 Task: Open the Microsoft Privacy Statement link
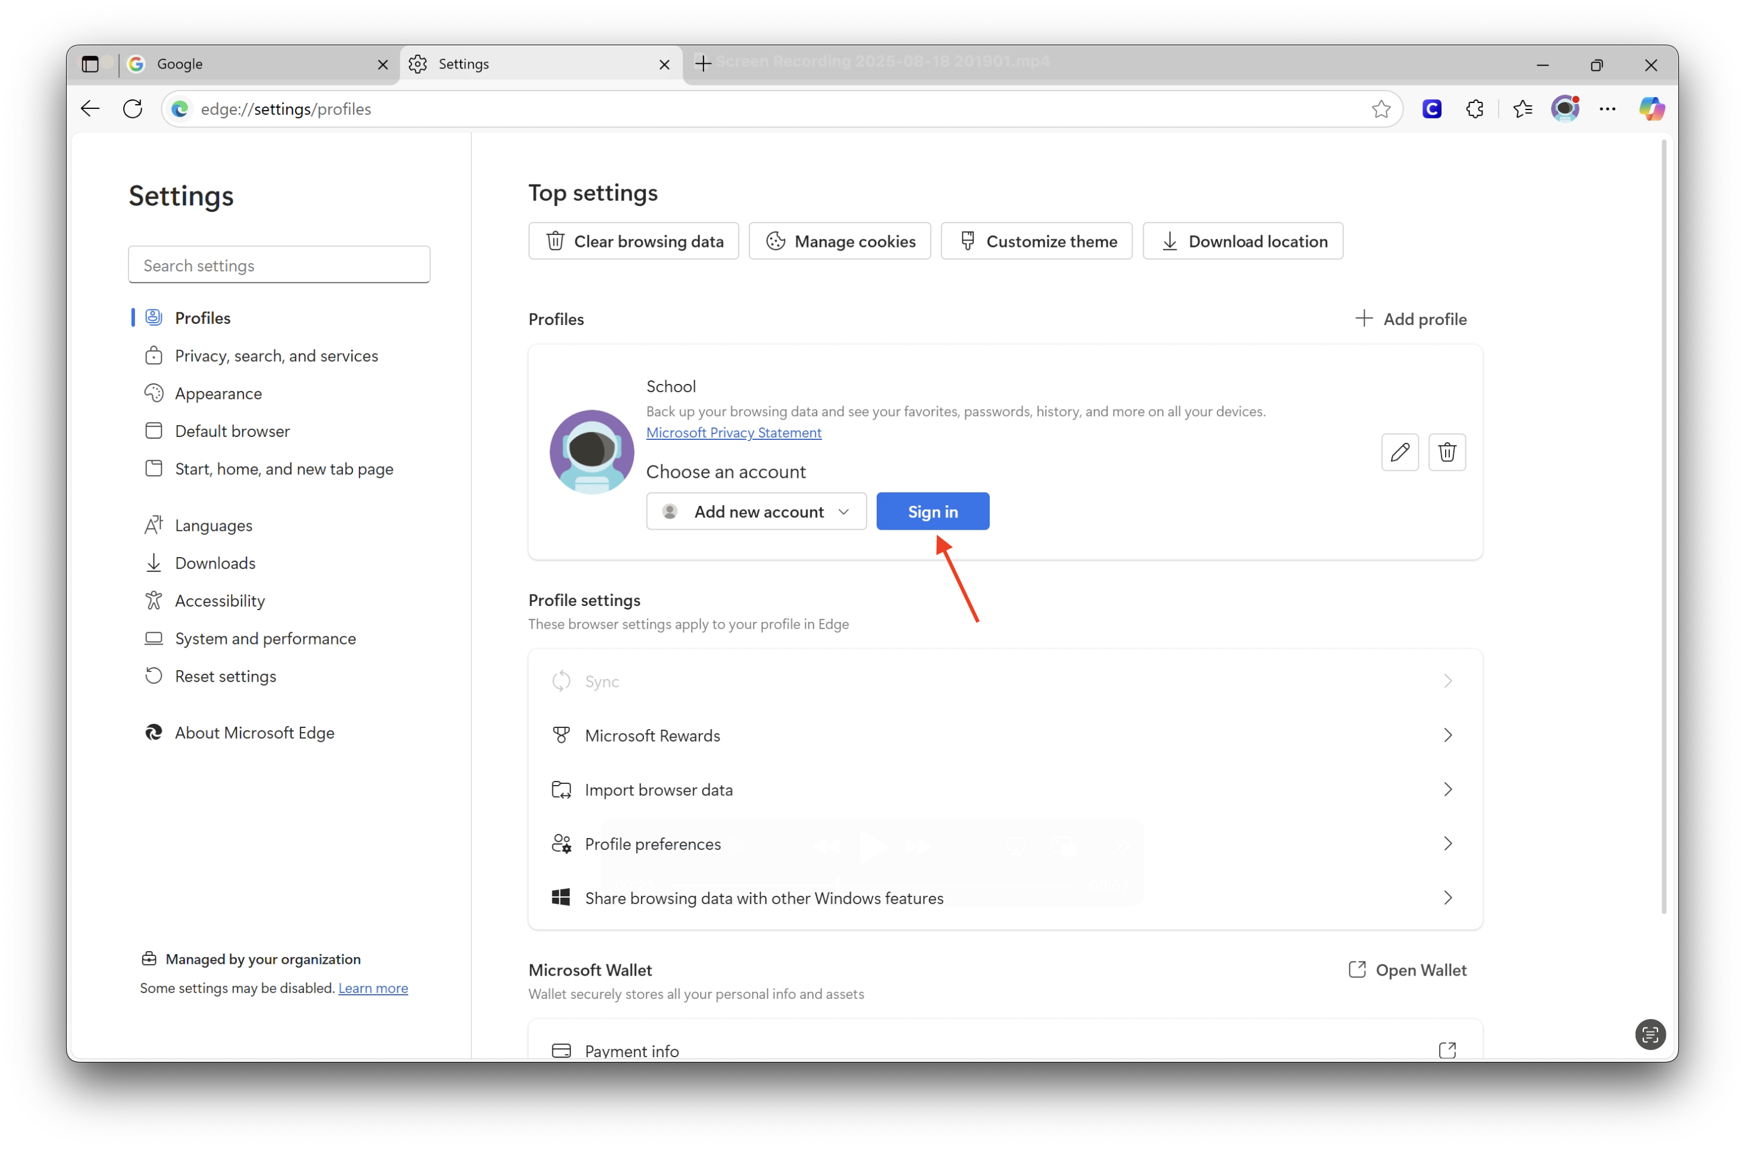pyautogui.click(x=733, y=433)
